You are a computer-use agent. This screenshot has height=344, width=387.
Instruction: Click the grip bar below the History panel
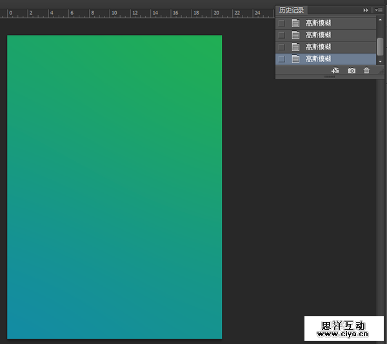click(330, 77)
